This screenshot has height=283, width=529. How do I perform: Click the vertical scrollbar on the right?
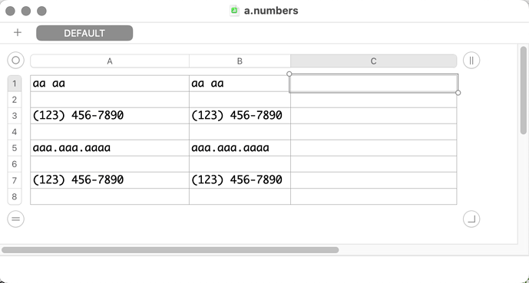pos(524,90)
